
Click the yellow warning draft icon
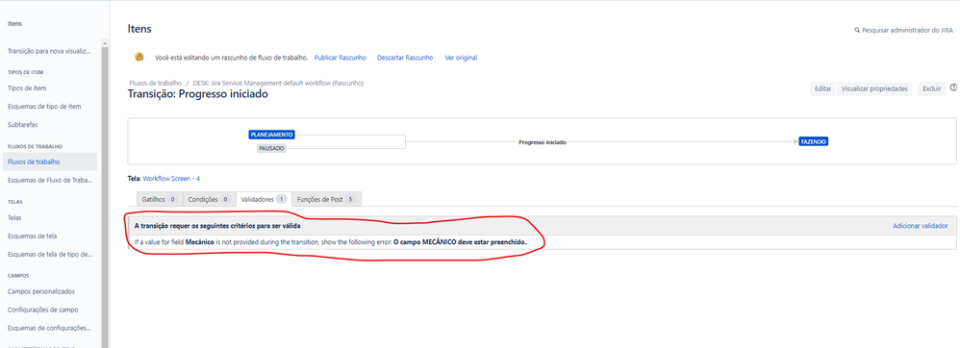(139, 57)
